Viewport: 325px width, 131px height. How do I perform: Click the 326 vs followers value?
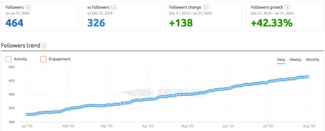[96, 23]
